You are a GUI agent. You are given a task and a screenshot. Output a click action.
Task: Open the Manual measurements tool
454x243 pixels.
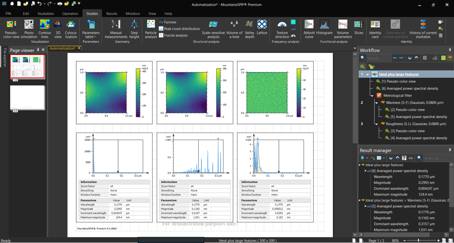pyautogui.click(x=116, y=29)
